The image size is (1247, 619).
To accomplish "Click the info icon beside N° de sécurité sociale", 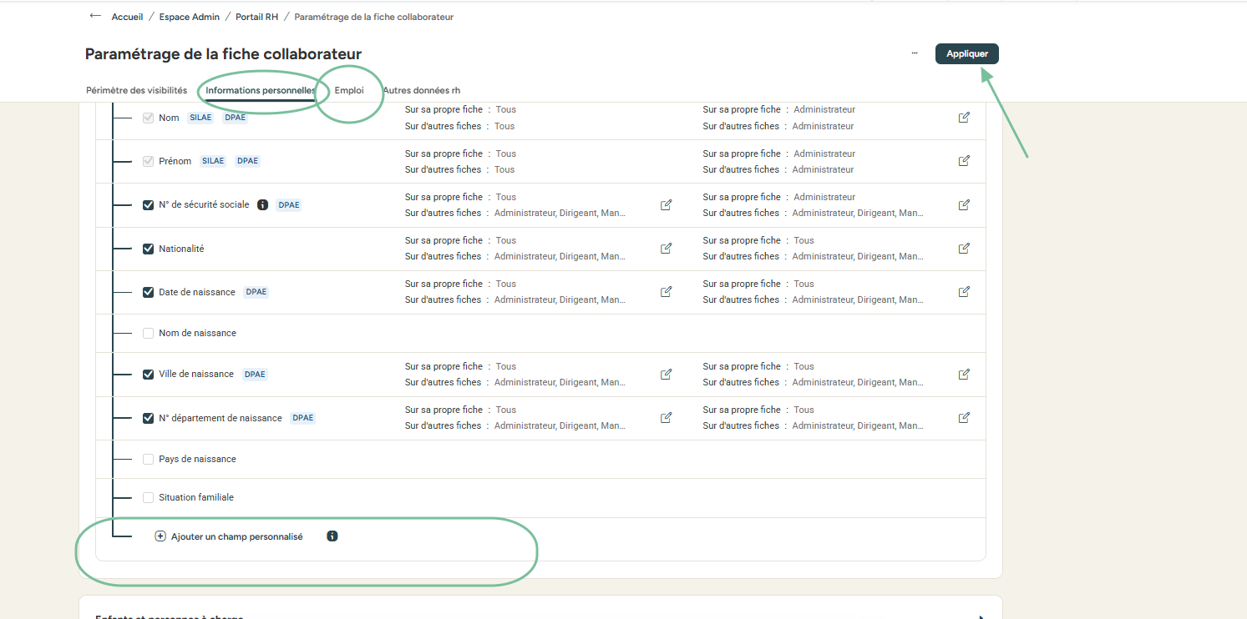I will (262, 205).
